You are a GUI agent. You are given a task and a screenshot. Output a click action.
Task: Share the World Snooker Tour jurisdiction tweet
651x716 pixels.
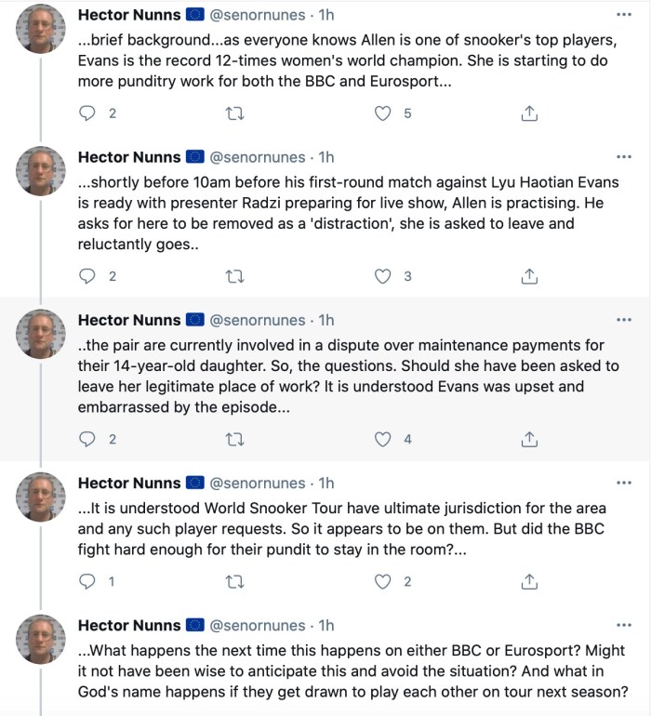point(528,581)
